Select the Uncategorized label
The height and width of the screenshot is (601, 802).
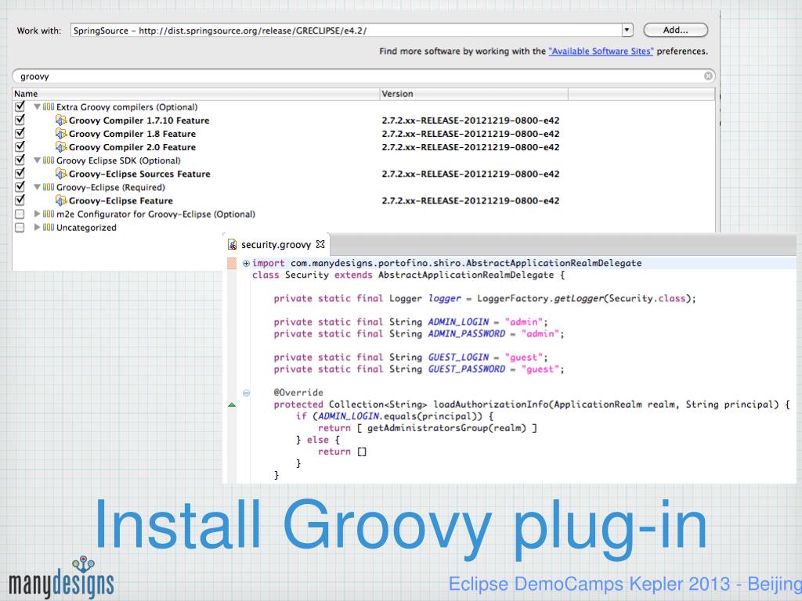[x=86, y=228]
